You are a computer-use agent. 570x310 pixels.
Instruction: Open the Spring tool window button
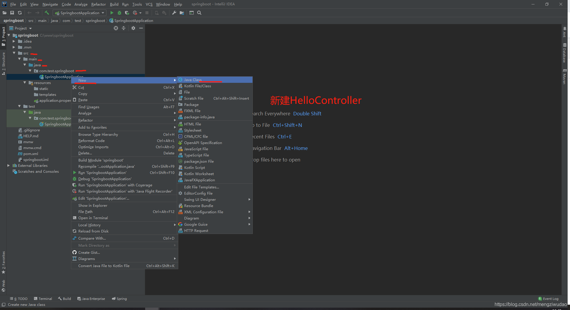pos(119,299)
